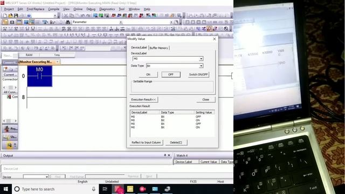Close the Output panel with its X

click(169, 155)
